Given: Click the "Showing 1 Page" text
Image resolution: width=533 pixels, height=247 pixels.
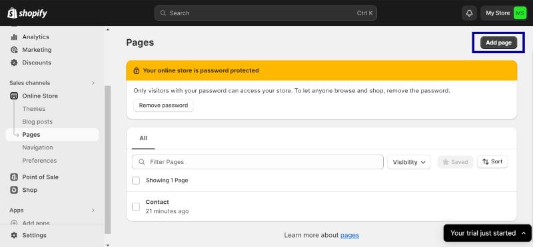Looking at the screenshot, I should pyautogui.click(x=167, y=181).
